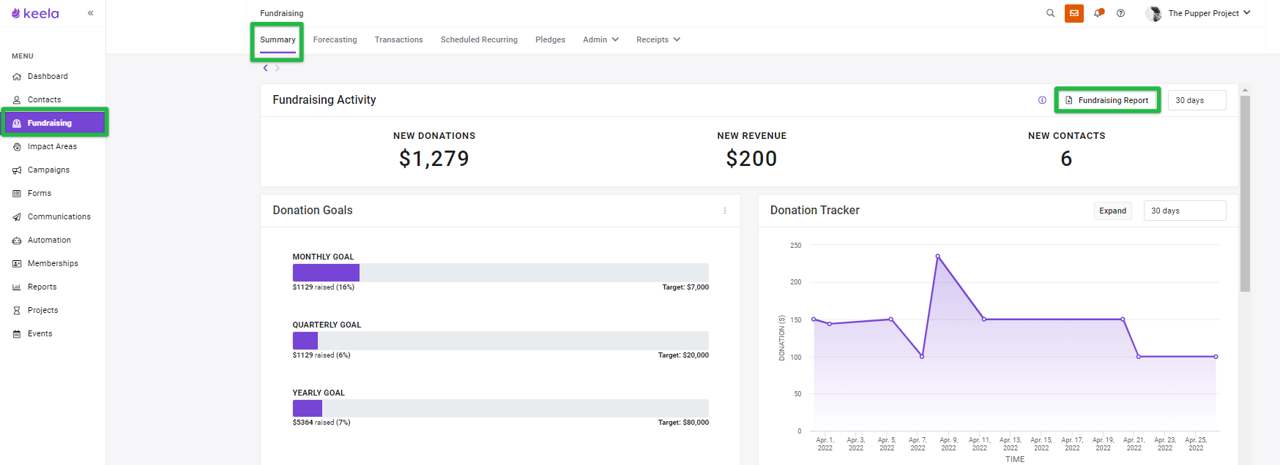Go to Impact Areas in sidebar
This screenshot has width=1280, height=465.
coord(52,146)
